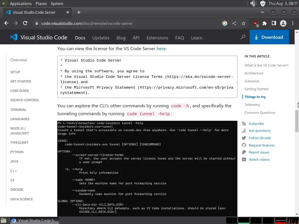Go back to the previous page
This screenshot has height=224, width=299.
pos(6,23)
